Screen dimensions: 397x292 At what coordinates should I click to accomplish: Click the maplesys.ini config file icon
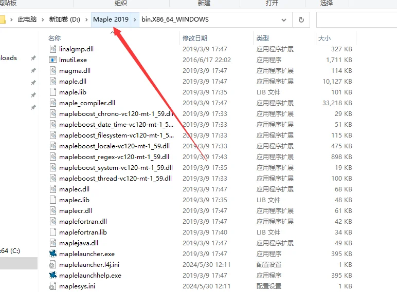click(53, 286)
